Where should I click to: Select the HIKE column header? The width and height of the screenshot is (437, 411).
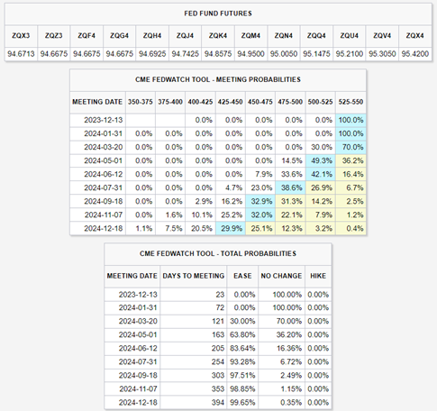[318, 276]
